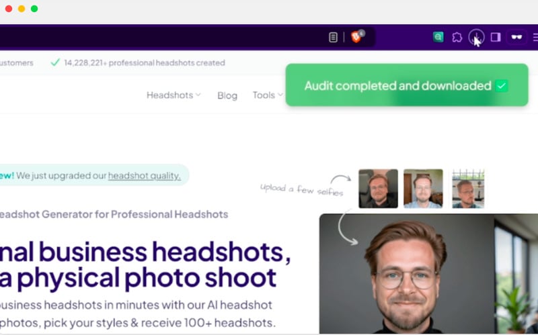Open the Blog page from navigation

click(x=227, y=95)
